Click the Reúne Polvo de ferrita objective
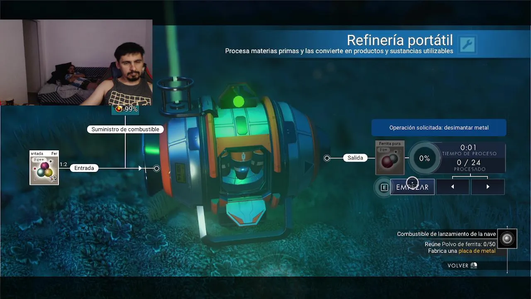Viewport: 531px width, 299px height. coord(460,244)
